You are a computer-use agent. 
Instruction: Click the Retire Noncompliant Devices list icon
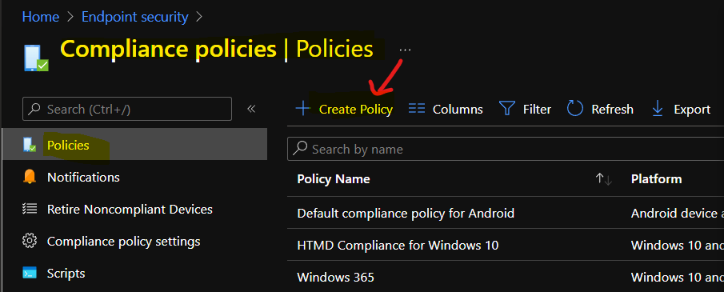pyautogui.click(x=30, y=209)
